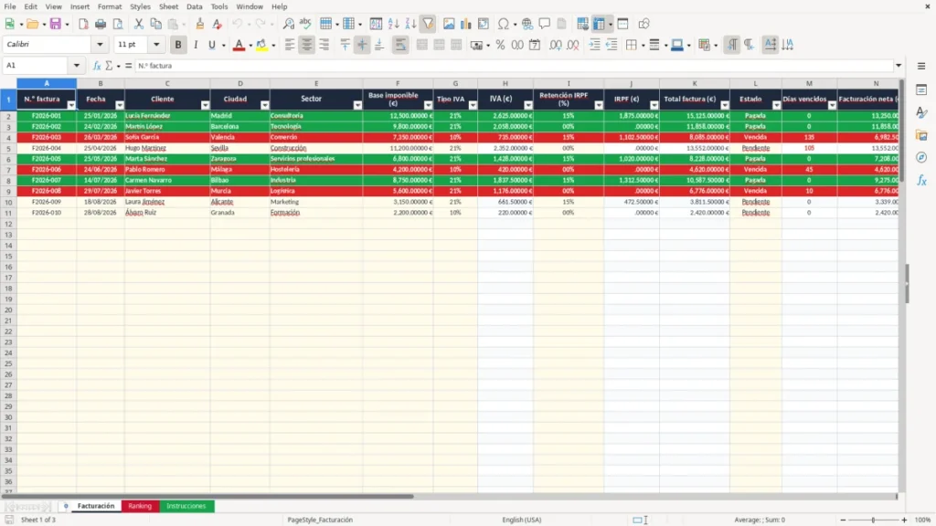Open the Font Size dropdown

[156, 45]
